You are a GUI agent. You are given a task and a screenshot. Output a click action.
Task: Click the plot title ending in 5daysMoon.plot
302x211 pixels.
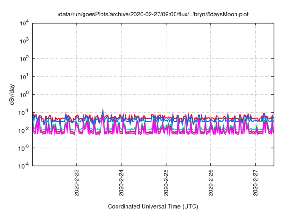click(153, 14)
